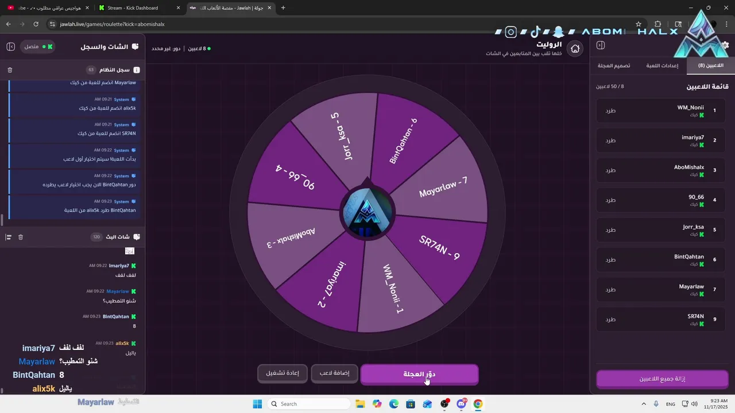Open Microsoft Edge from the taskbar

[393, 404]
